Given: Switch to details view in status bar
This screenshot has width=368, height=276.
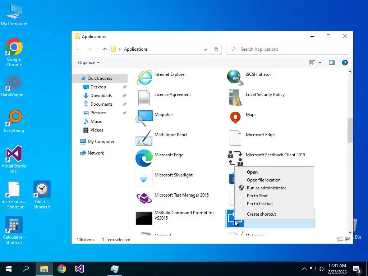Looking at the screenshot, I should [x=340, y=239].
